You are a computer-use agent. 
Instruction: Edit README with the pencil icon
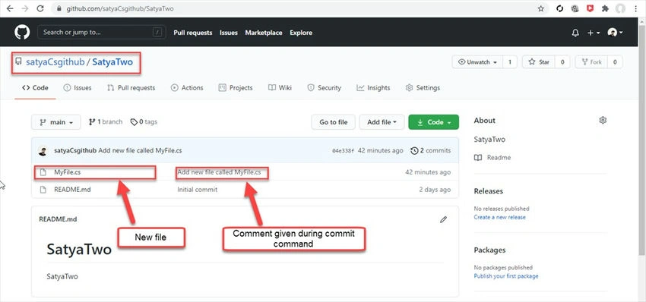pyautogui.click(x=443, y=219)
